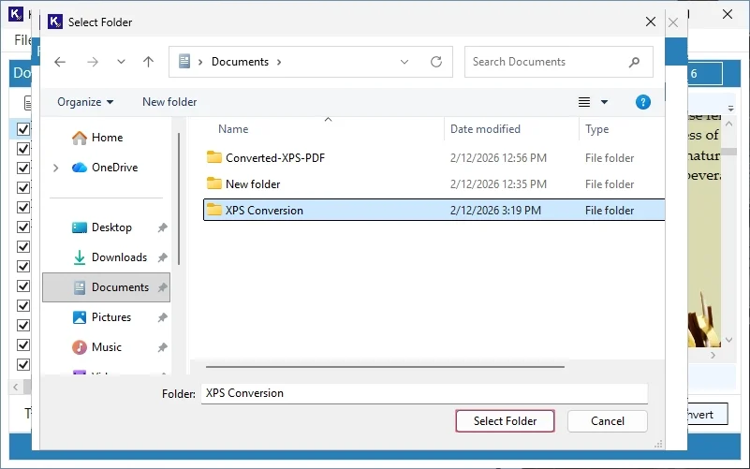Viewport: 750px width, 469px height.
Task: Change the view layout icon
Action: pos(584,102)
